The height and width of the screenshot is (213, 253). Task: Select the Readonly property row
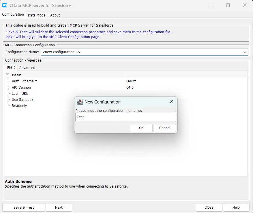tap(19, 106)
